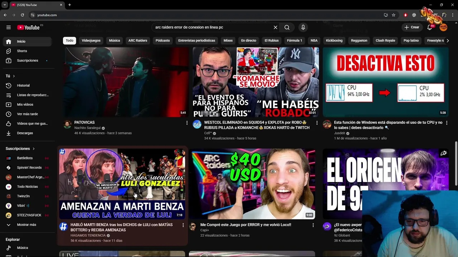Screen dimensions: 458x257
Task: Select the Kickboxing filter chip
Action: coord(334,41)
